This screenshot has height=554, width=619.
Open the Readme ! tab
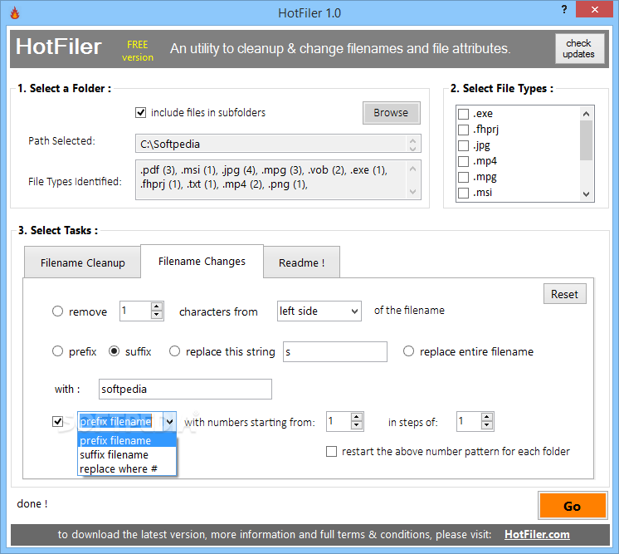(301, 262)
